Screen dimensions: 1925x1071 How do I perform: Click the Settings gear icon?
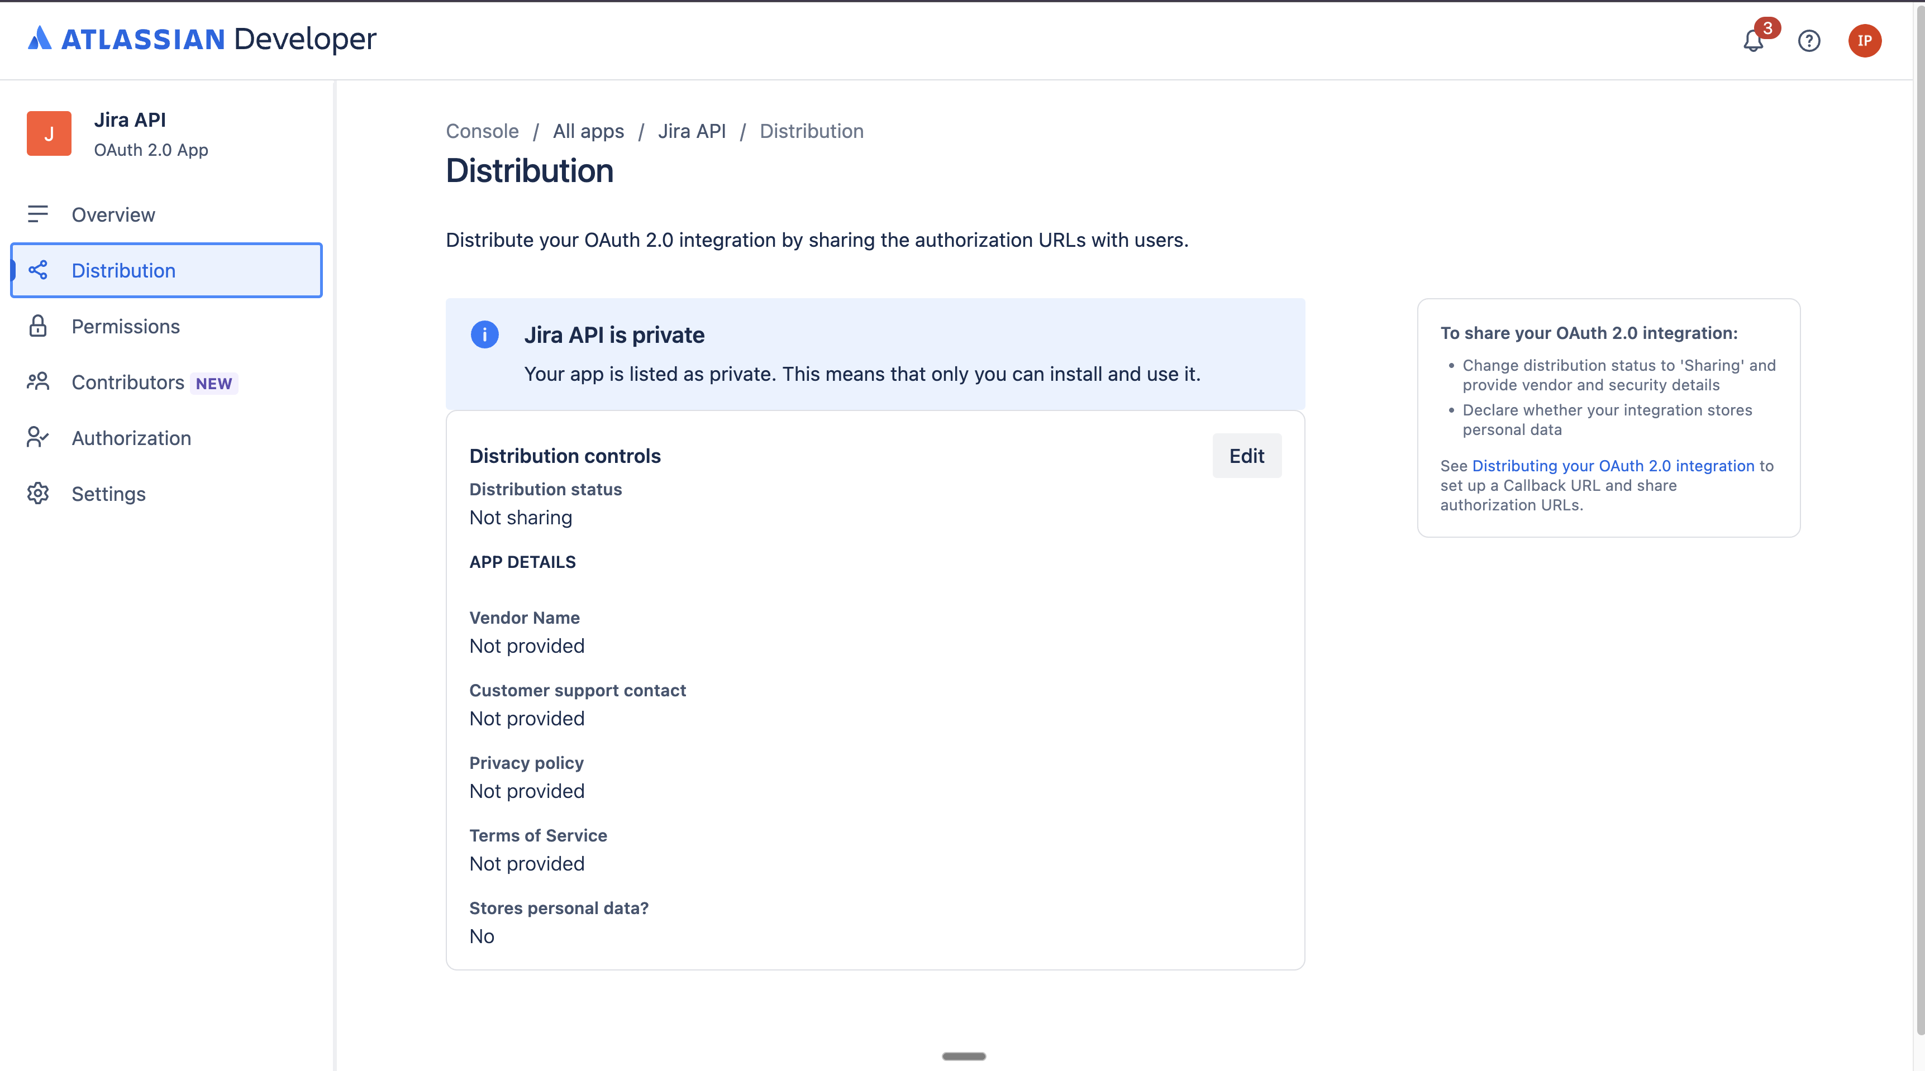[x=38, y=494]
